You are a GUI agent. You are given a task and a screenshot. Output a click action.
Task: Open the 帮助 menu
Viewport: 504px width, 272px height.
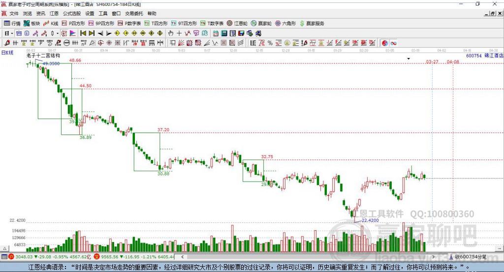click(x=152, y=13)
